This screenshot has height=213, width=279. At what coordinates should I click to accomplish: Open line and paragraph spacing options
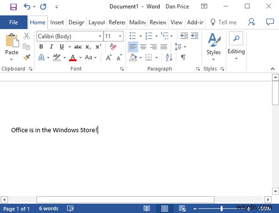[x=180, y=47]
